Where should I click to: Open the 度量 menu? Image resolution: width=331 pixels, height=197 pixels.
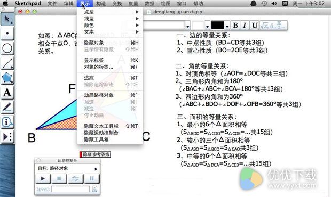(x=133, y=3)
